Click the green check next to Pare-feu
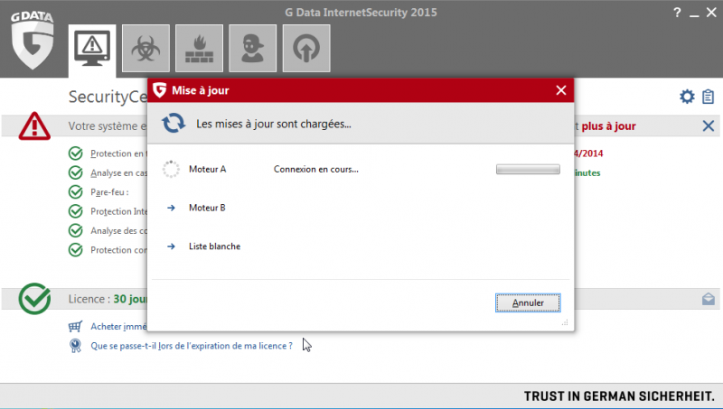This screenshot has height=409, width=723. tap(76, 192)
